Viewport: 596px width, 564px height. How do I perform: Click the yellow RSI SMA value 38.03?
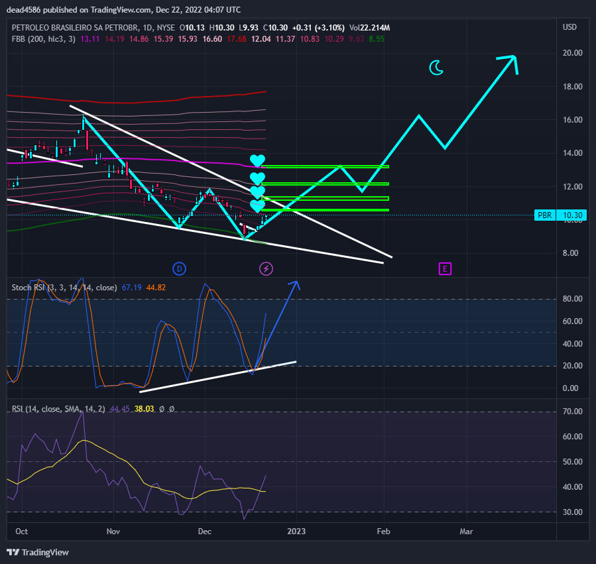(144, 409)
